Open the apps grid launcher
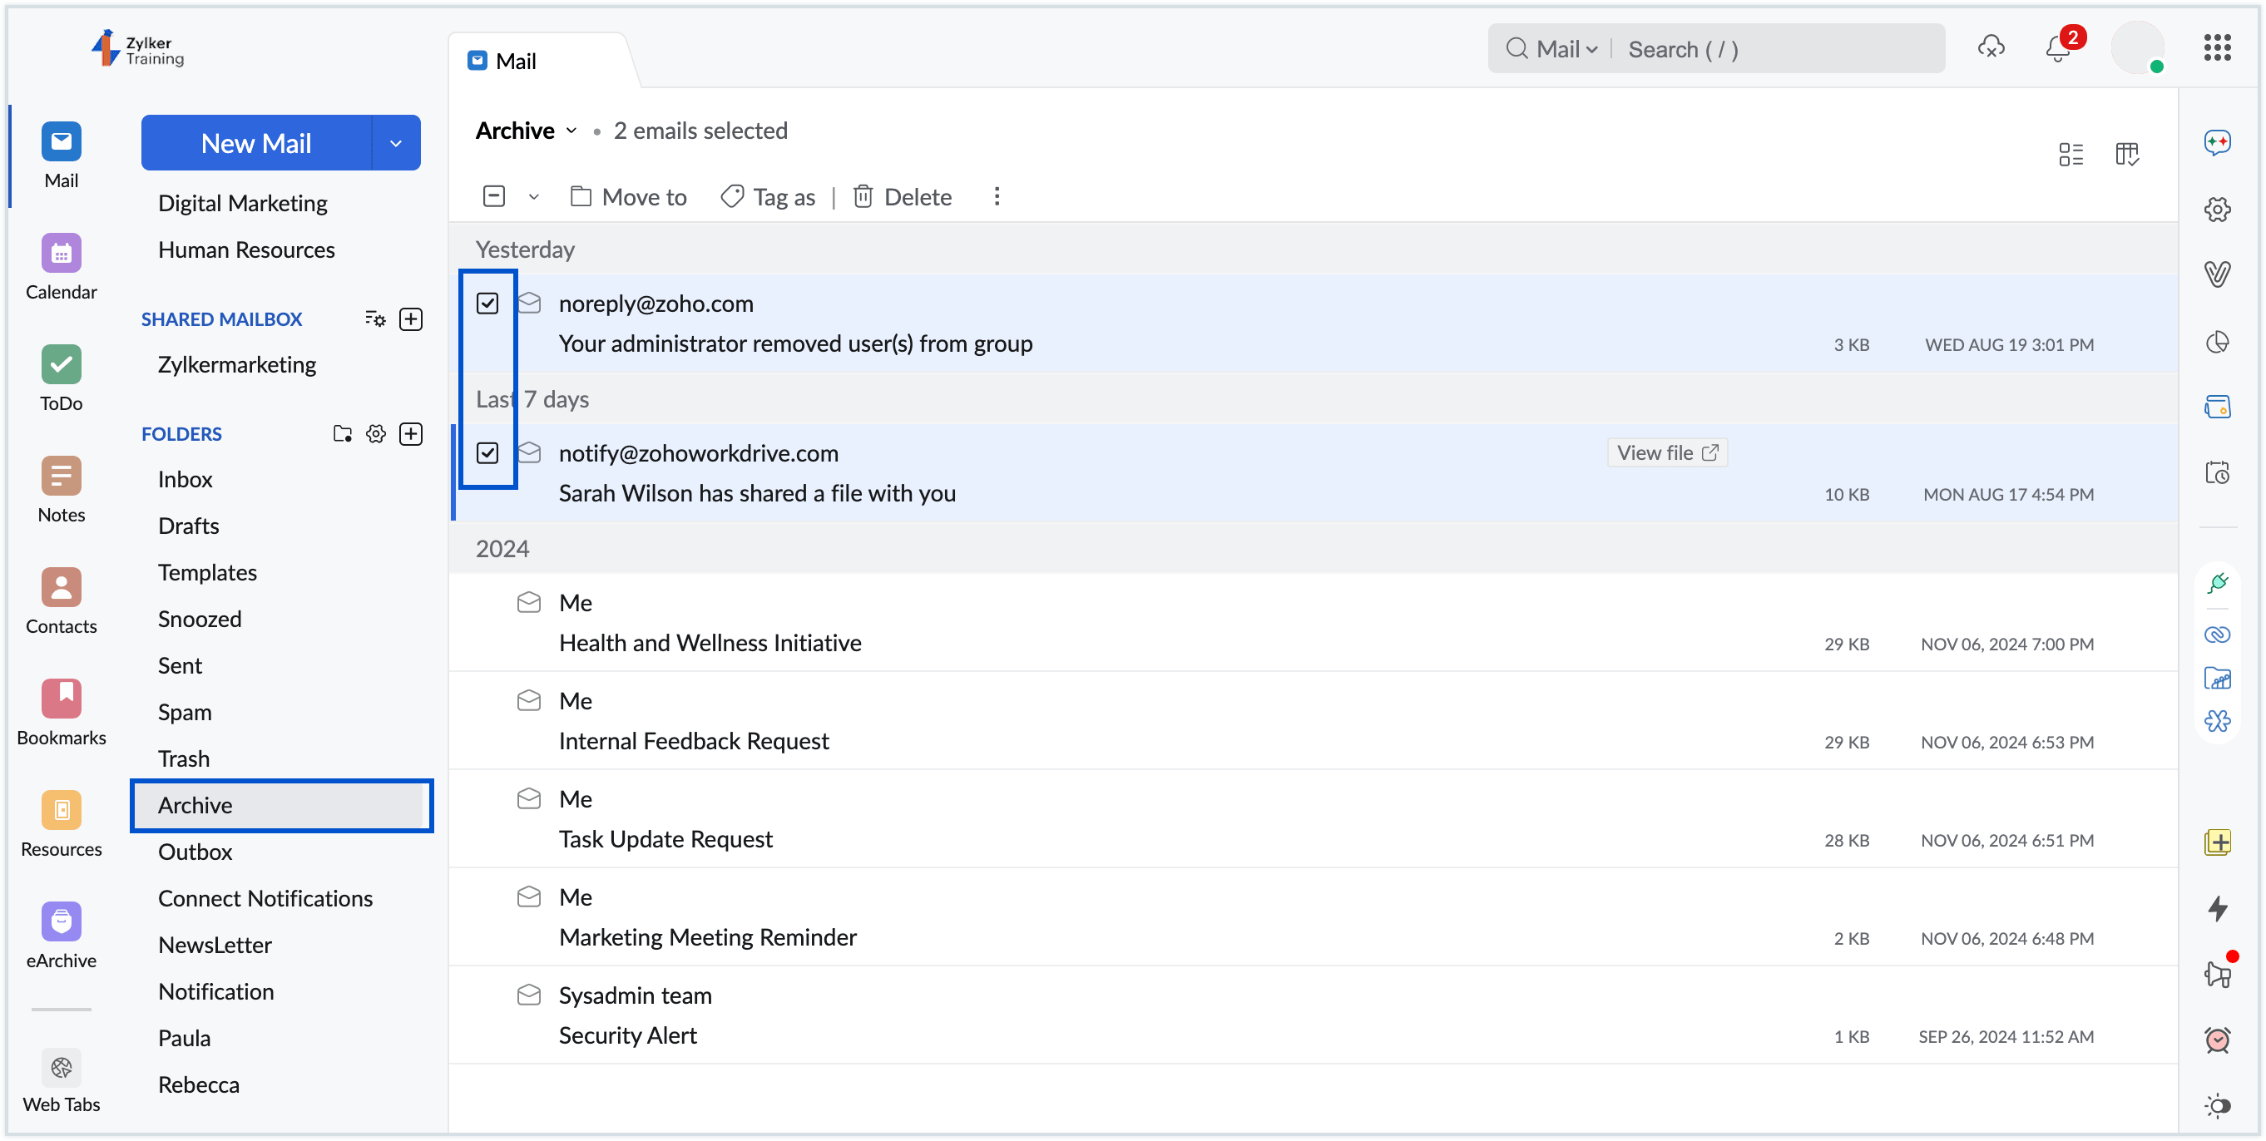The image size is (2266, 1141). [x=2217, y=47]
